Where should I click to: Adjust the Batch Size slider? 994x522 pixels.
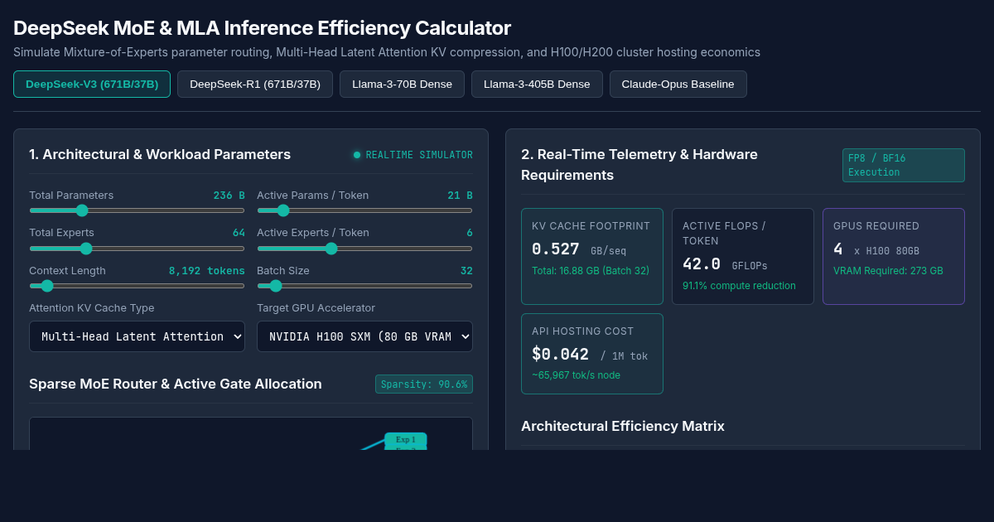[x=364, y=286]
